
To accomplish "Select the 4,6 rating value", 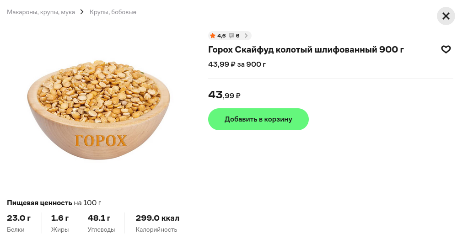I will coord(221,36).
